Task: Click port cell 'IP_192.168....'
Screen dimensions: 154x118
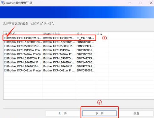Action: coord(85,38)
